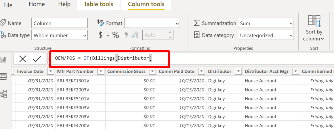Switch to Data view table icon in sidebar

point(3,76)
